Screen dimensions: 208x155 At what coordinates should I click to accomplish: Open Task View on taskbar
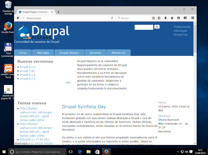71,152
